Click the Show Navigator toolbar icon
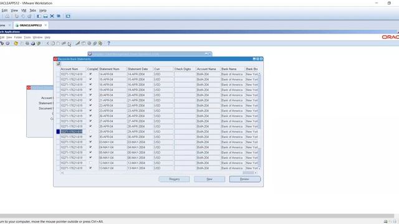Viewport: 399px width, 224px height. click(x=7, y=44)
